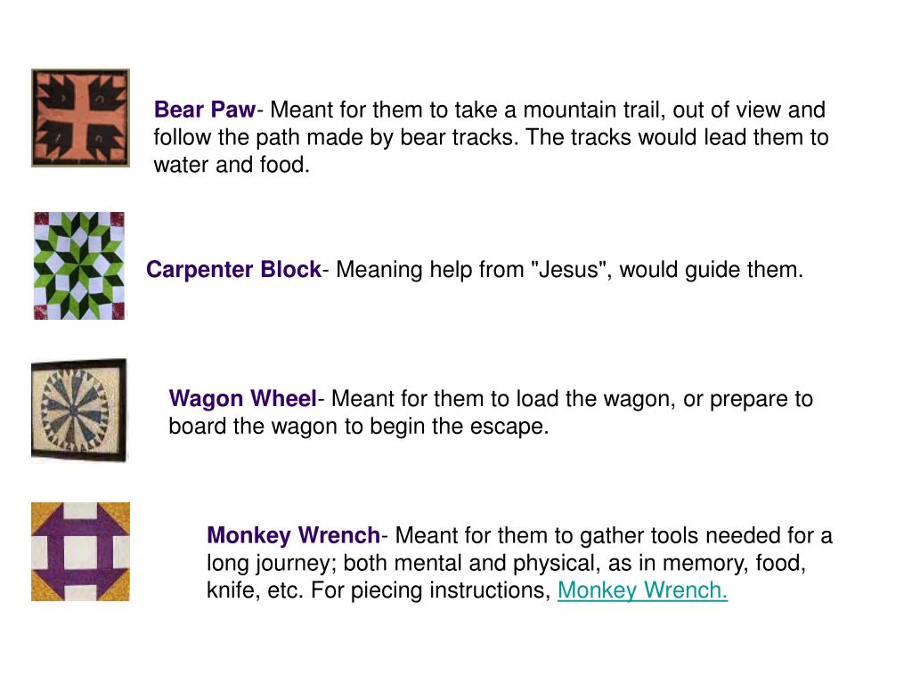Click the Bear Paw quilt image
Viewport: 912px width, 684px height.
(80, 118)
